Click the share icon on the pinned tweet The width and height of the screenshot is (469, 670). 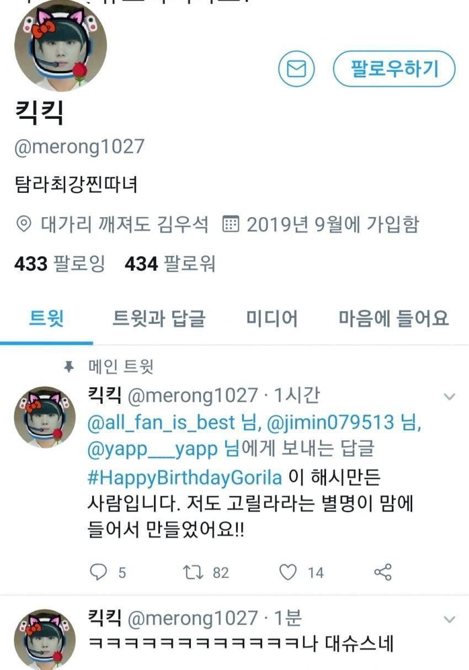[x=383, y=572]
